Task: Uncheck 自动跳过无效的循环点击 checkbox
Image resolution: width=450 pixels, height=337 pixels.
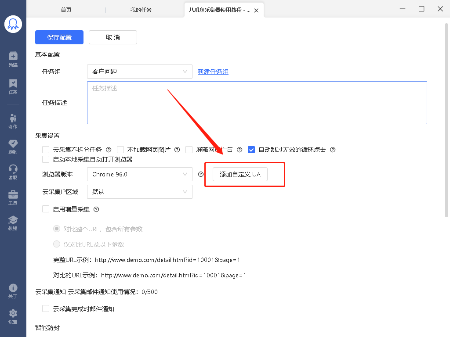Action: [251, 150]
